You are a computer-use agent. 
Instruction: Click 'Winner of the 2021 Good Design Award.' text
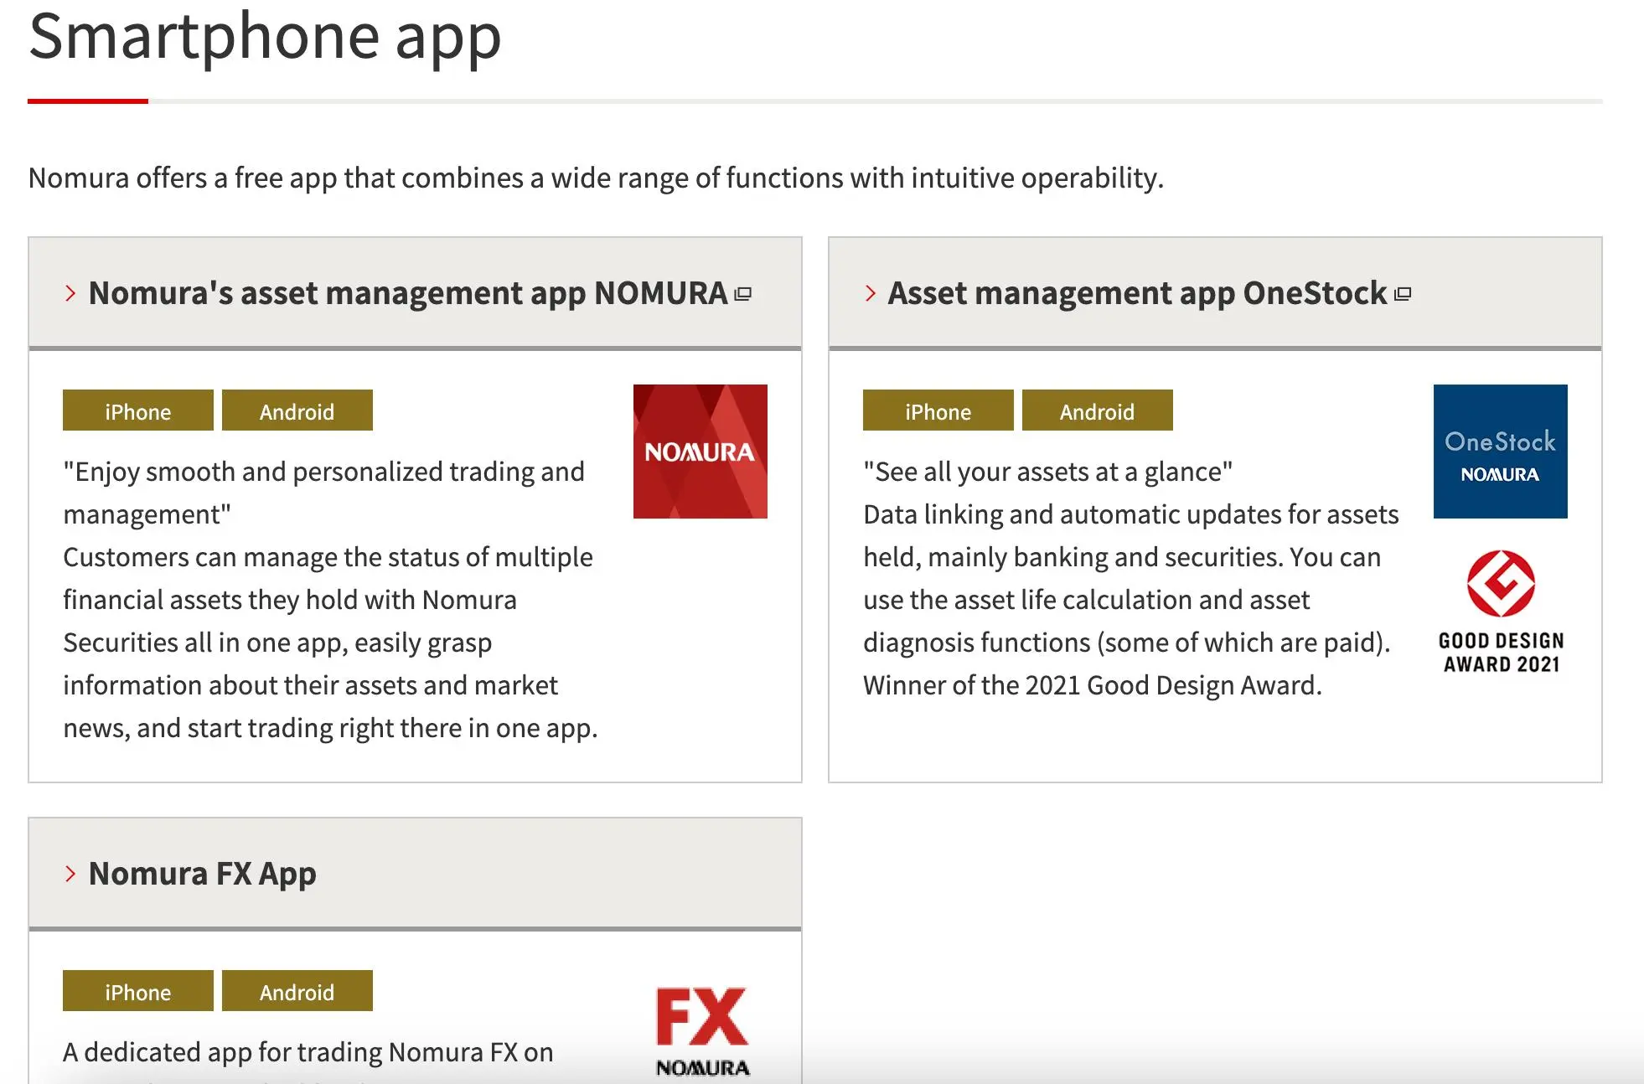1093,685
